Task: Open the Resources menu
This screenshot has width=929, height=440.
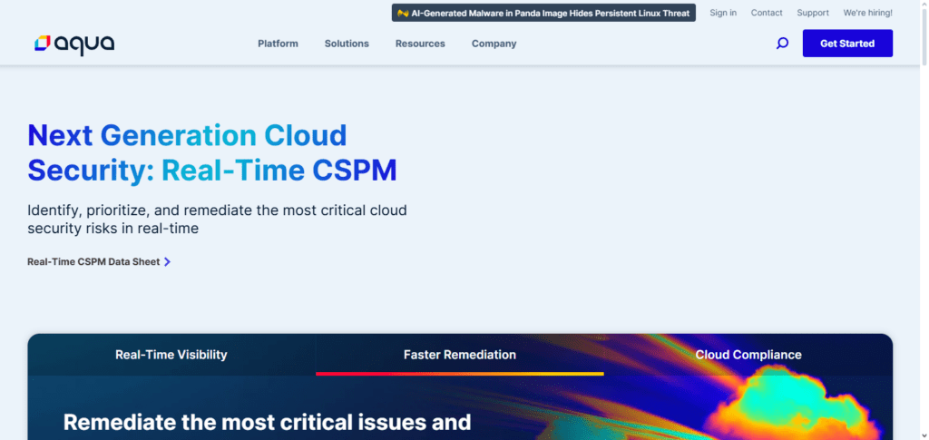Action: coord(420,44)
